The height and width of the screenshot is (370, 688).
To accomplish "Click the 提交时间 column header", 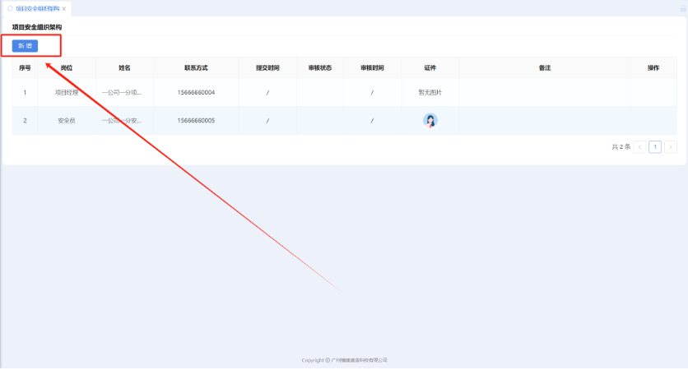I will pyautogui.click(x=267, y=67).
